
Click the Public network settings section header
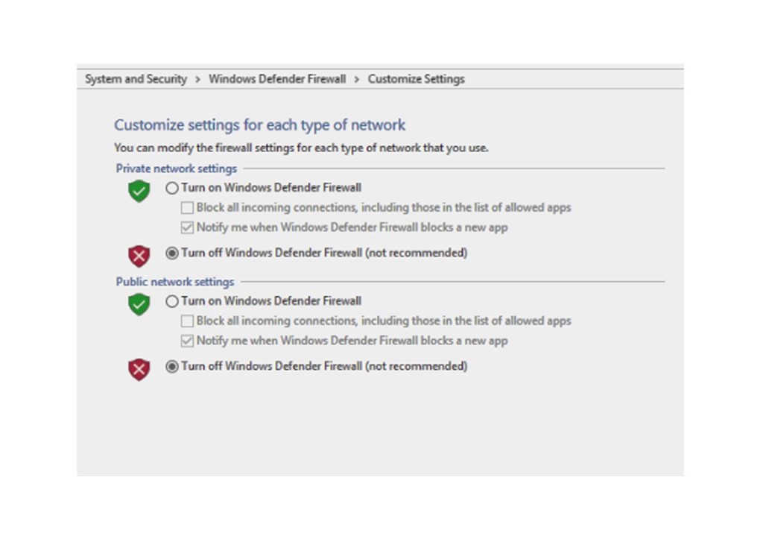174,282
